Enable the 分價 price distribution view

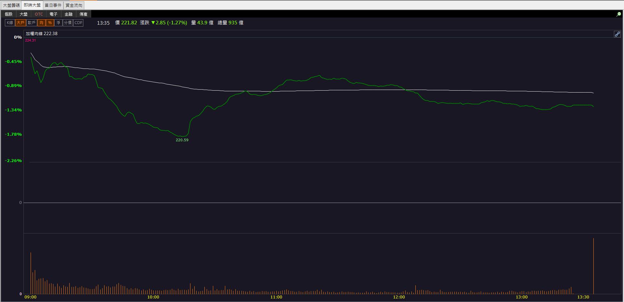[x=68, y=23]
